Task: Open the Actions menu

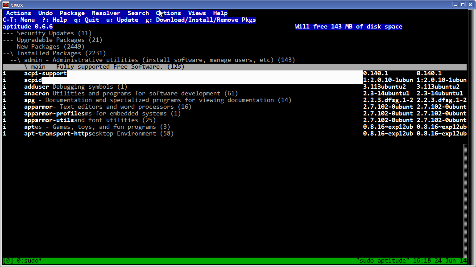Action: coord(19,13)
